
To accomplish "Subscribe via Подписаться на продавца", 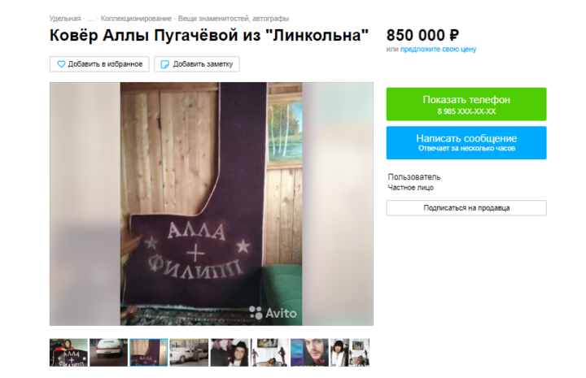I will pyautogui.click(x=466, y=208).
